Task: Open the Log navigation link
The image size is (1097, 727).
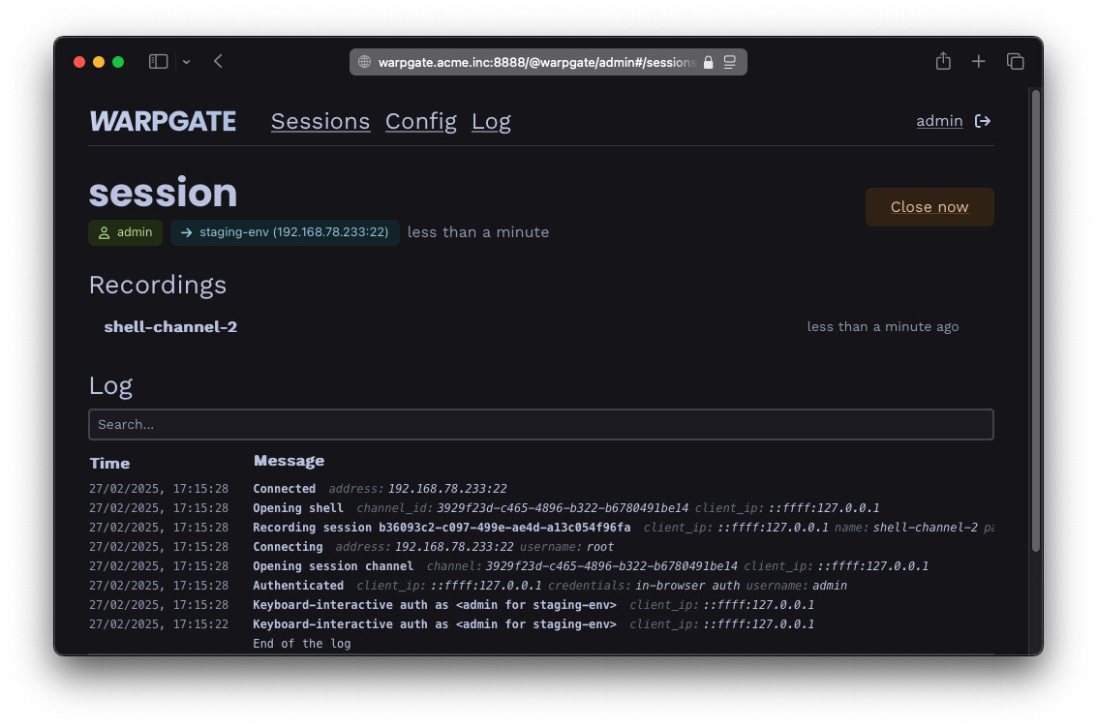Action: point(491,121)
